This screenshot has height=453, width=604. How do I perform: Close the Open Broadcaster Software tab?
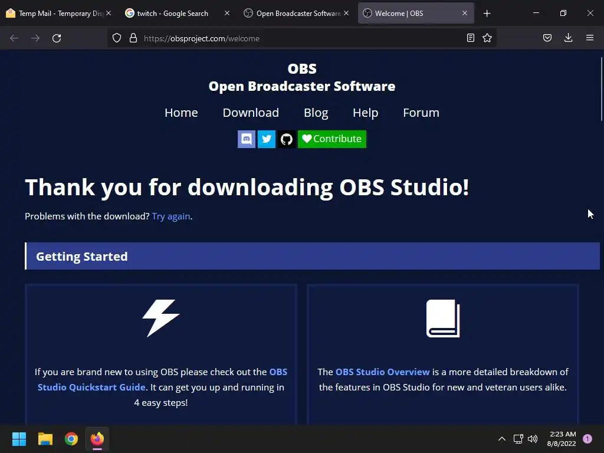346,13
